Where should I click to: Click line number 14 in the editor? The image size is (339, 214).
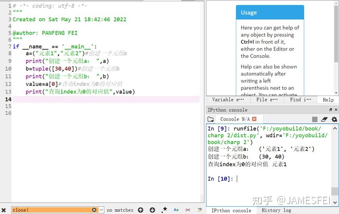pyautogui.click(x=8, y=99)
